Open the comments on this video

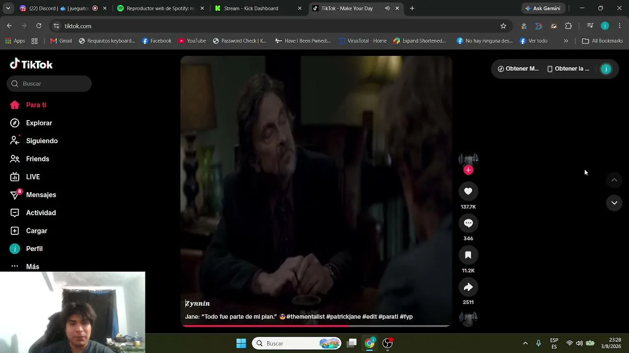point(468,223)
